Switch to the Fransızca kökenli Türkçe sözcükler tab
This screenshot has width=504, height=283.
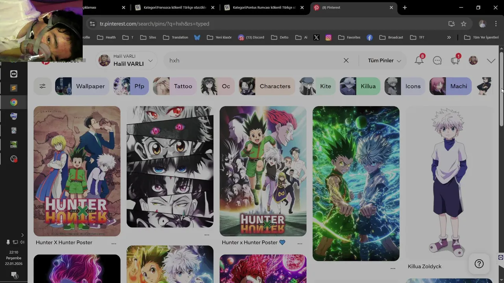[x=174, y=7]
